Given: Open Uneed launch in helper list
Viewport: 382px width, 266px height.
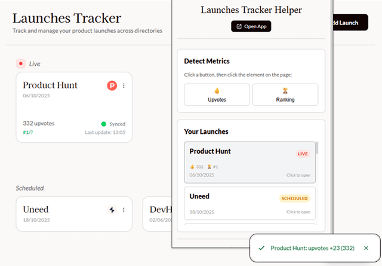Looking at the screenshot, I should click(250, 203).
